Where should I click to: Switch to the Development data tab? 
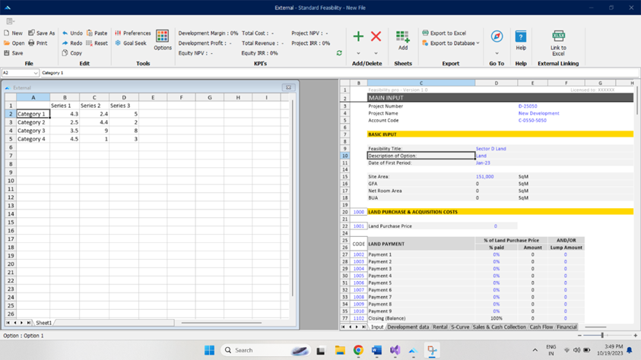[408, 327]
